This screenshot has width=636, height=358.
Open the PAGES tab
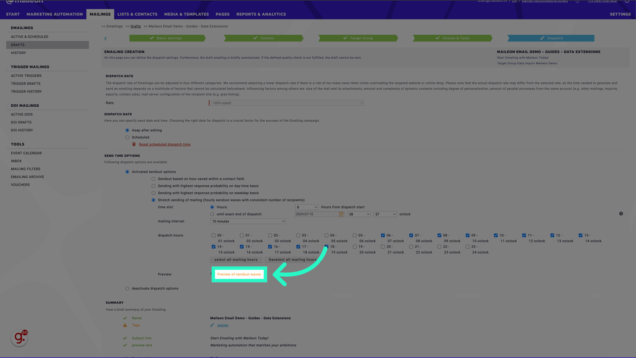[223, 14]
